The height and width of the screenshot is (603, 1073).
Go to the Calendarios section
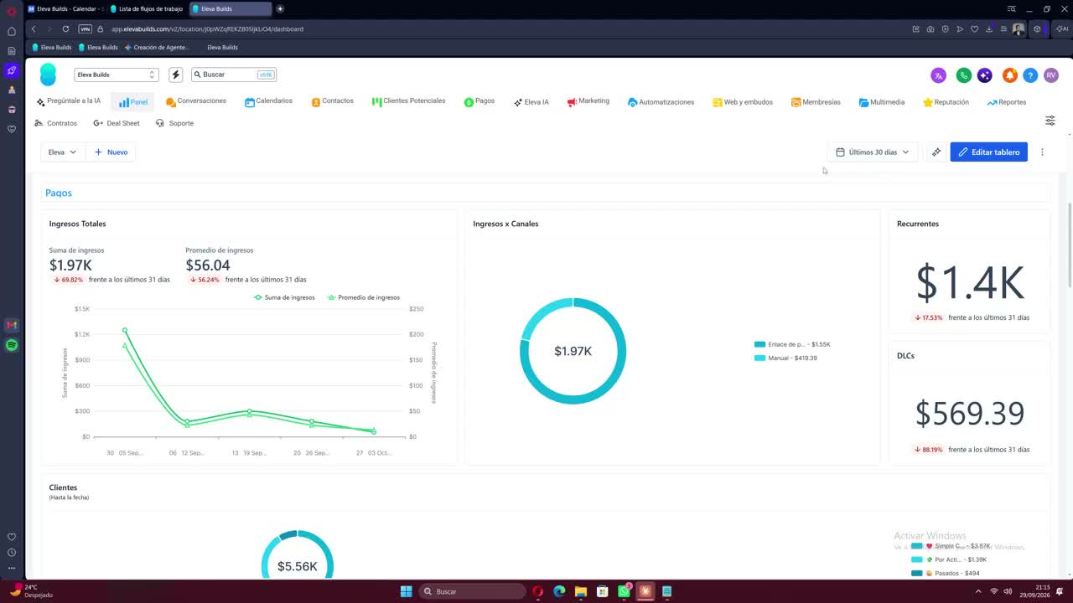tap(268, 101)
